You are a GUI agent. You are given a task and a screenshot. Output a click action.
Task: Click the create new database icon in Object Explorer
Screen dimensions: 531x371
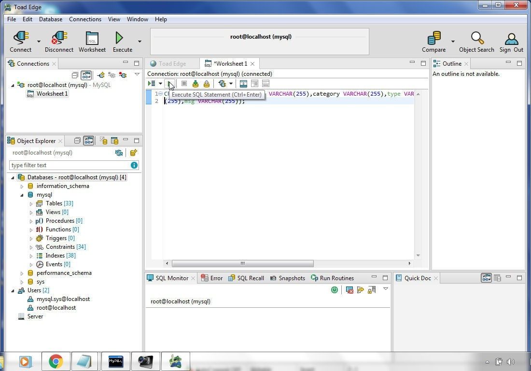133,153
